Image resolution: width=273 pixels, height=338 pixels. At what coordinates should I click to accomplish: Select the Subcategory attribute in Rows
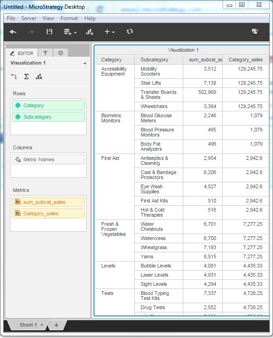(48, 117)
